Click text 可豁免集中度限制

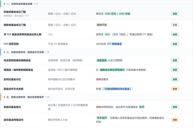136,70
